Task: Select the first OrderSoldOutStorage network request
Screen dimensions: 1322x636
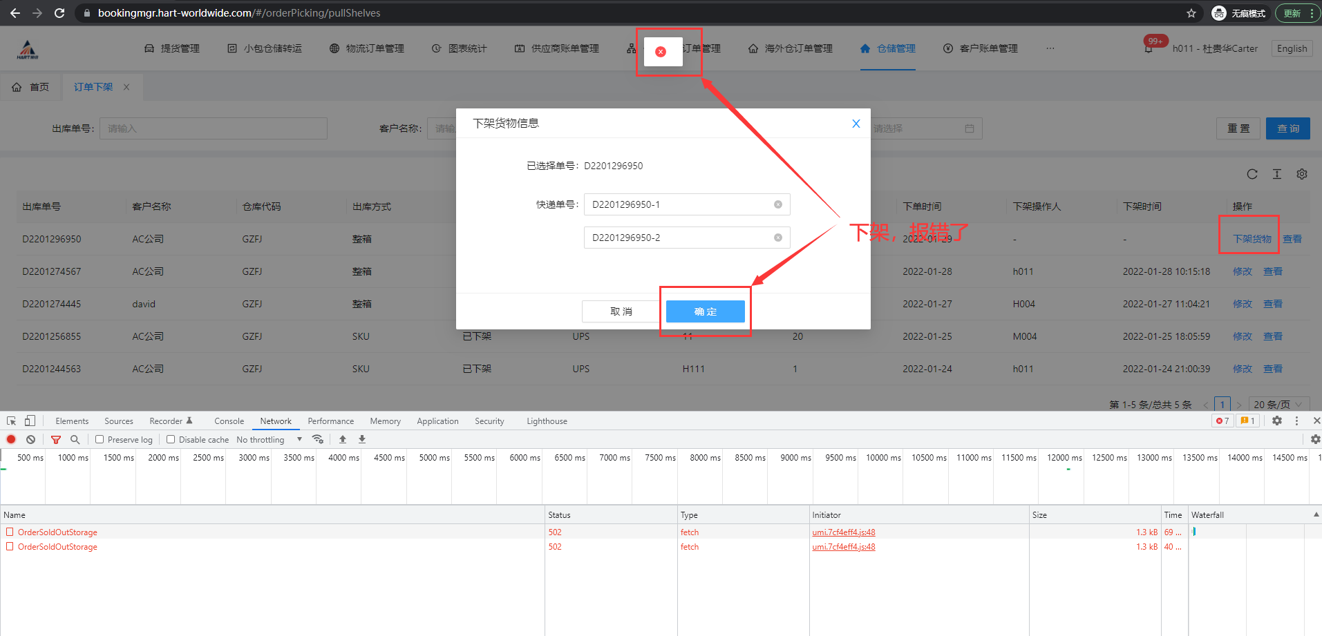Action: point(57,532)
